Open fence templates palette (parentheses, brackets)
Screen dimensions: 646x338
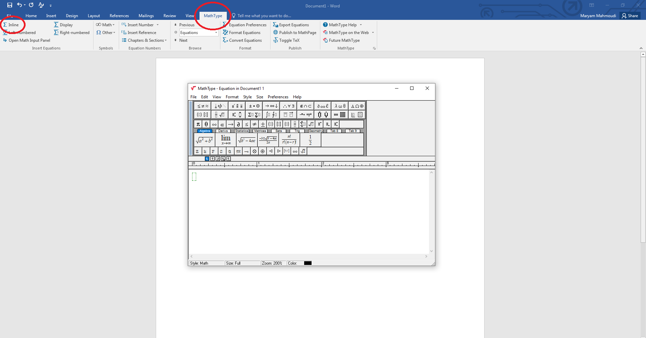click(x=203, y=115)
